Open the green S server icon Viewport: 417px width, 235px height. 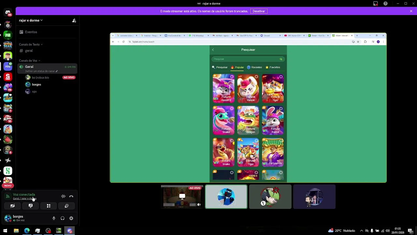pos(8,171)
